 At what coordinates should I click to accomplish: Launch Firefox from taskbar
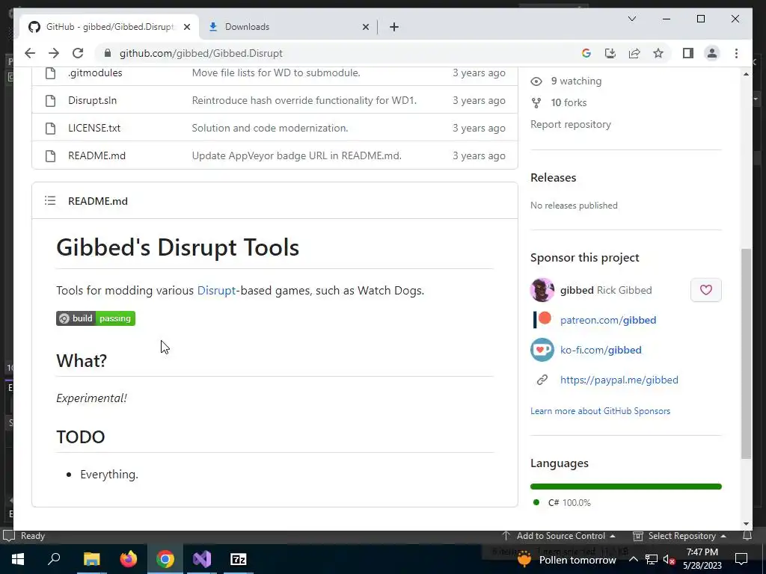point(129,559)
